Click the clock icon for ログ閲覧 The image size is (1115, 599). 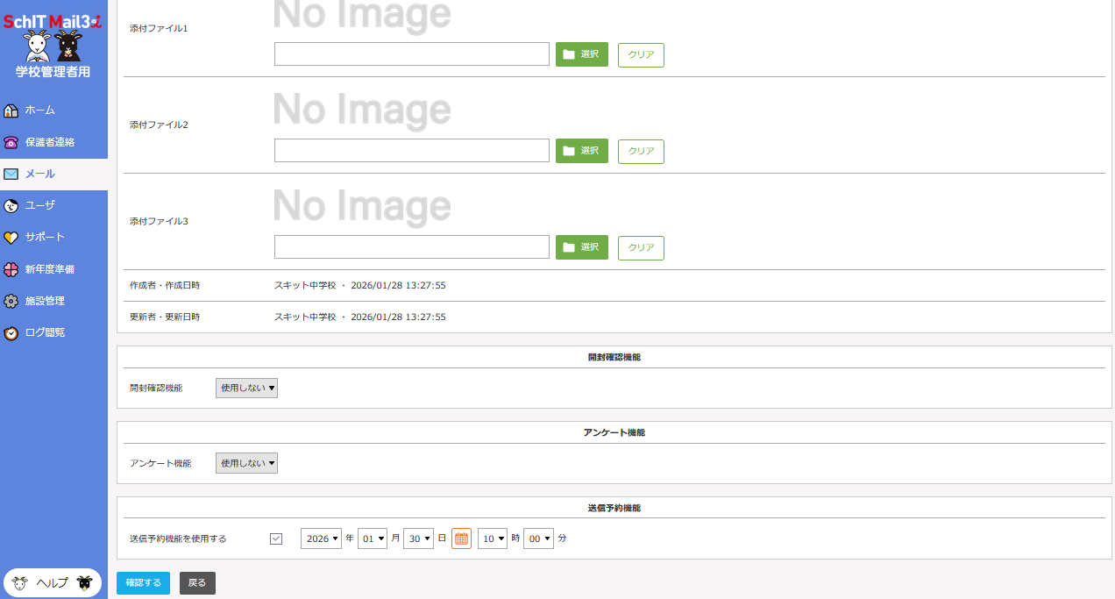11,333
